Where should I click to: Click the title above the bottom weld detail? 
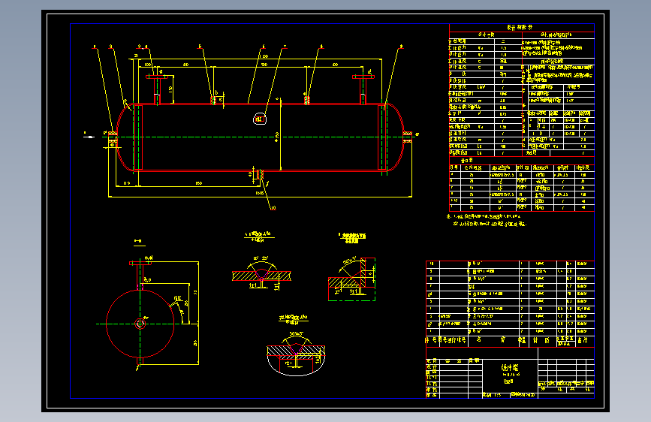[294, 319]
